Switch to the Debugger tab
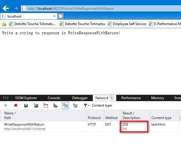 (80, 98)
